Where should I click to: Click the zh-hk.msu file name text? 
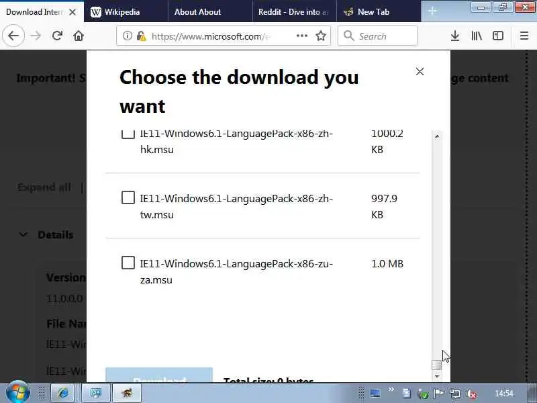coord(236,142)
